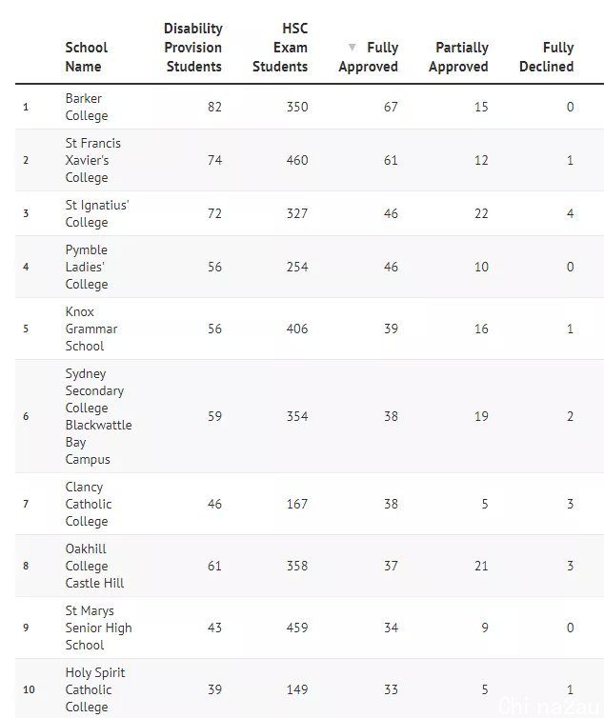Click Clancy Catholic College name
Viewport: 604px width, 718px height.
coord(89,504)
